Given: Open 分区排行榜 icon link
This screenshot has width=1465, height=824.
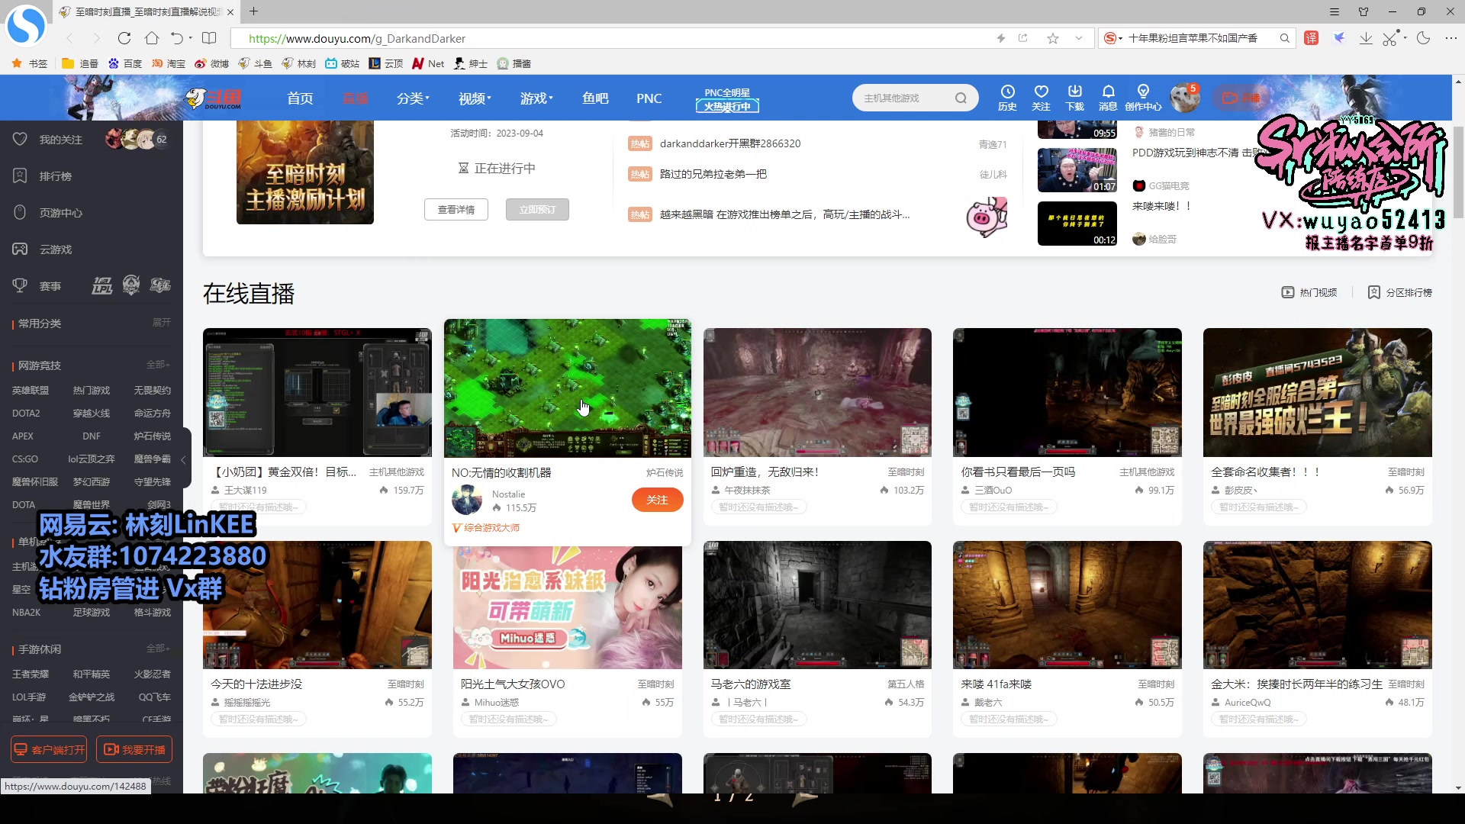Looking at the screenshot, I should coord(1400,292).
